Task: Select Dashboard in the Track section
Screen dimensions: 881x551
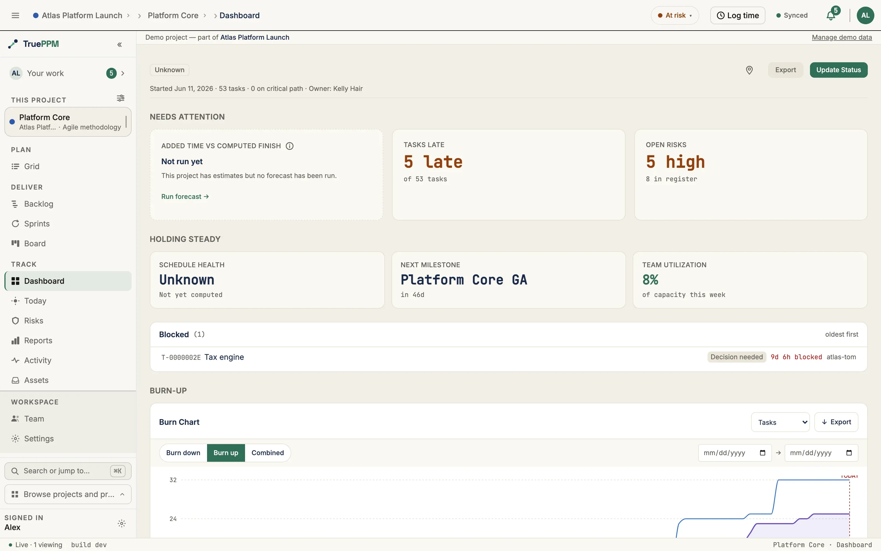Action: click(x=68, y=281)
